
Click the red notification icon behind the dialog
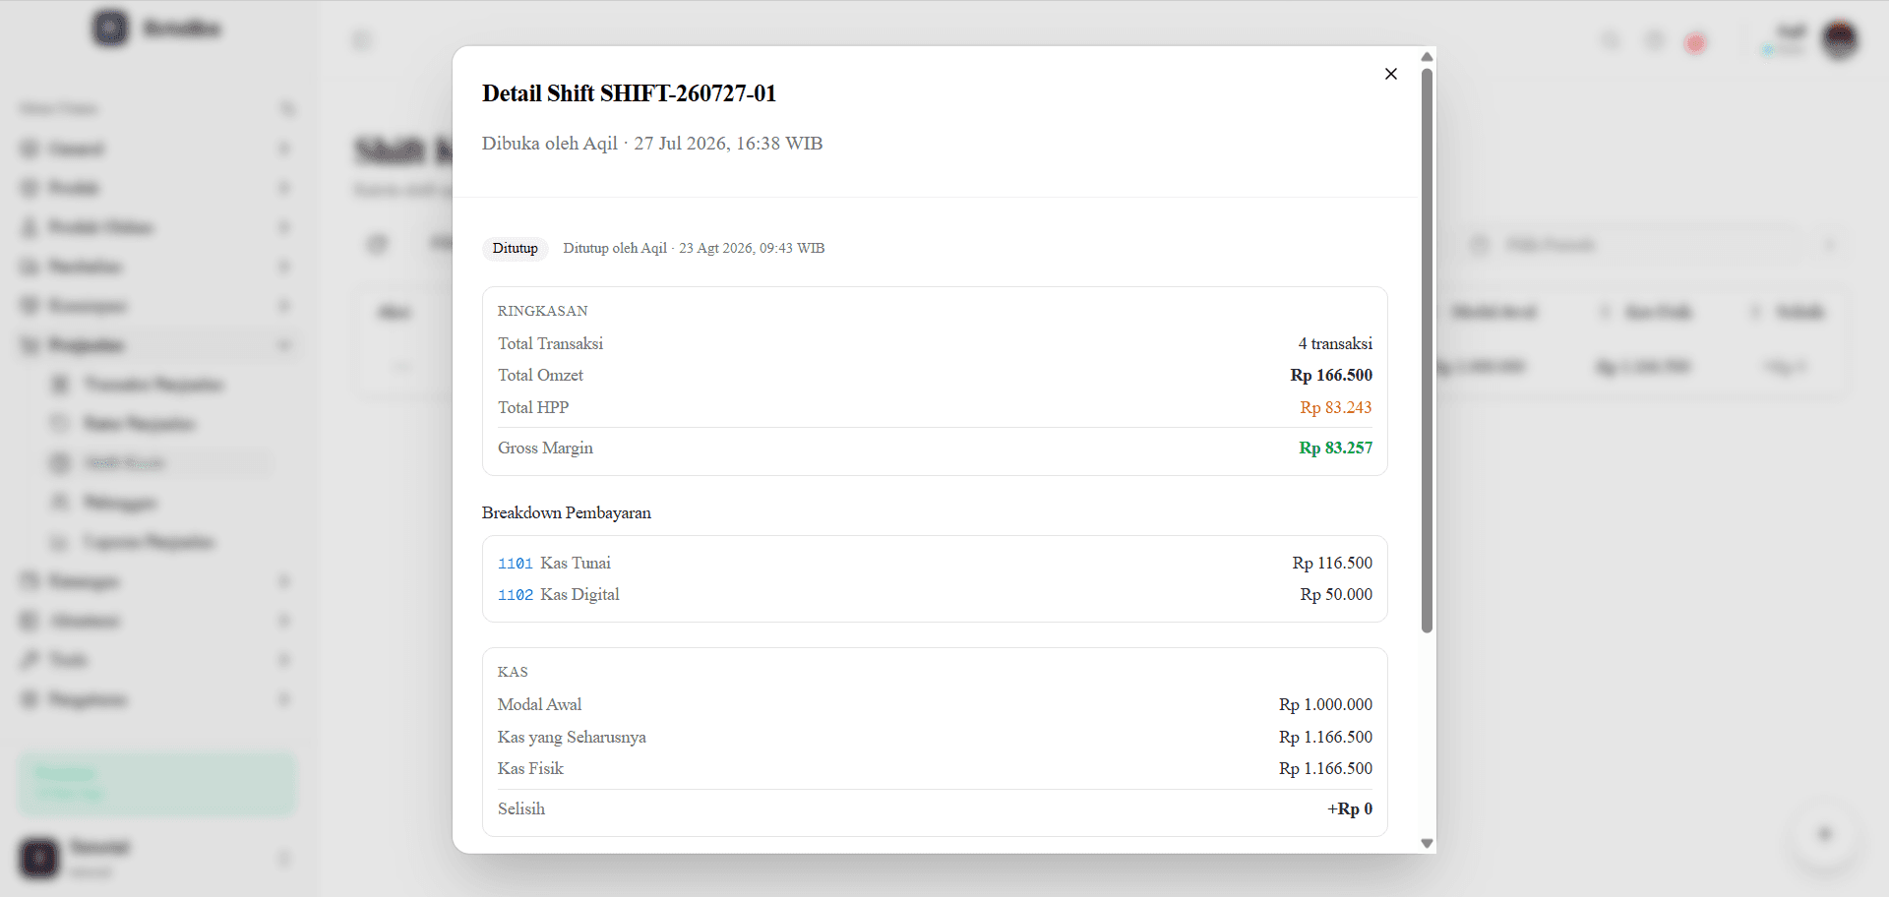(x=1695, y=43)
